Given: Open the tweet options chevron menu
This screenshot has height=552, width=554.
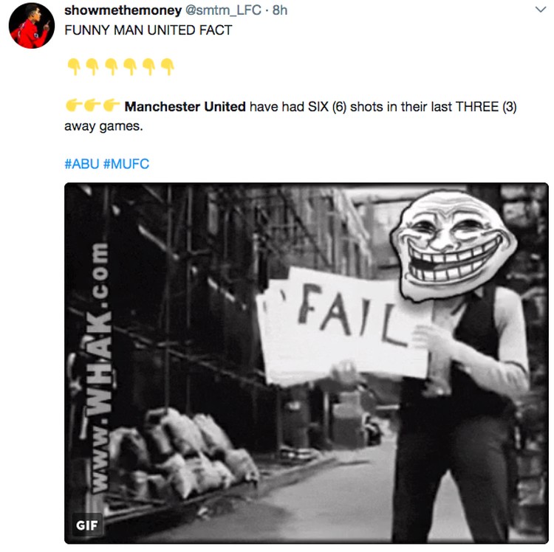Looking at the screenshot, I should (x=541, y=10).
